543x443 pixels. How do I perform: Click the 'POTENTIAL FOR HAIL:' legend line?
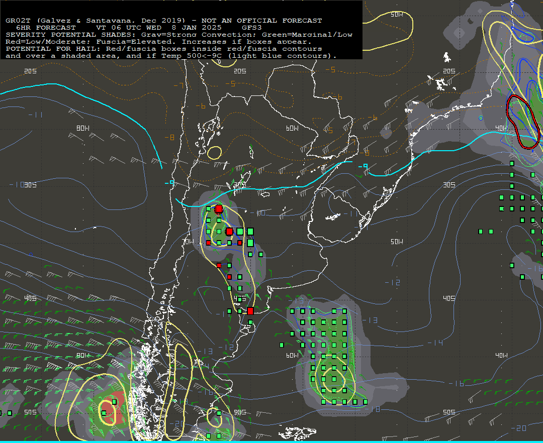53,49
